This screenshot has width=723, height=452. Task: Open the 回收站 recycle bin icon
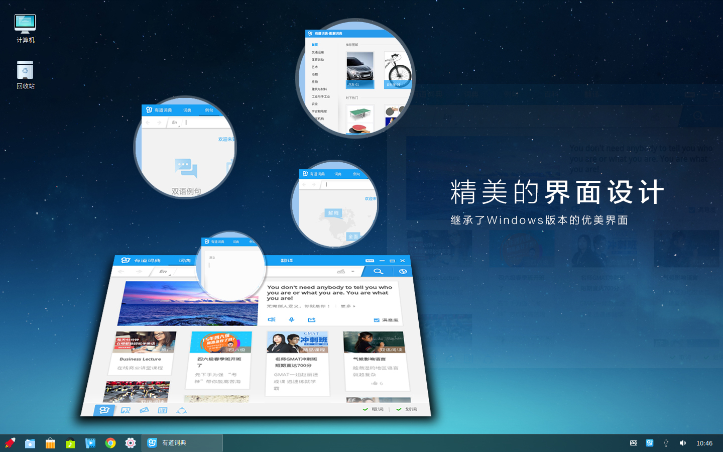(x=25, y=74)
